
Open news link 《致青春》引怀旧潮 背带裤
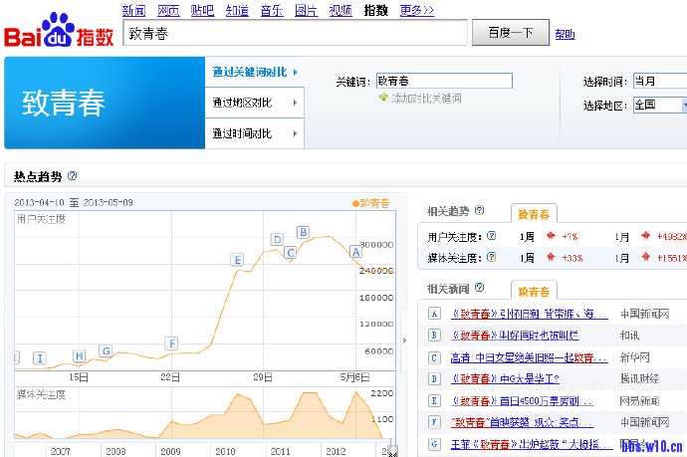coord(530,314)
